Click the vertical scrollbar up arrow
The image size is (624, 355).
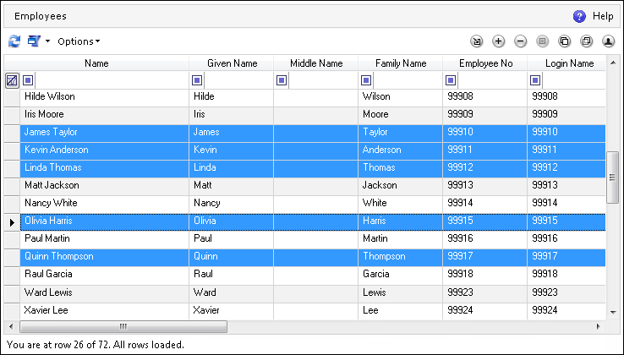[613, 63]
